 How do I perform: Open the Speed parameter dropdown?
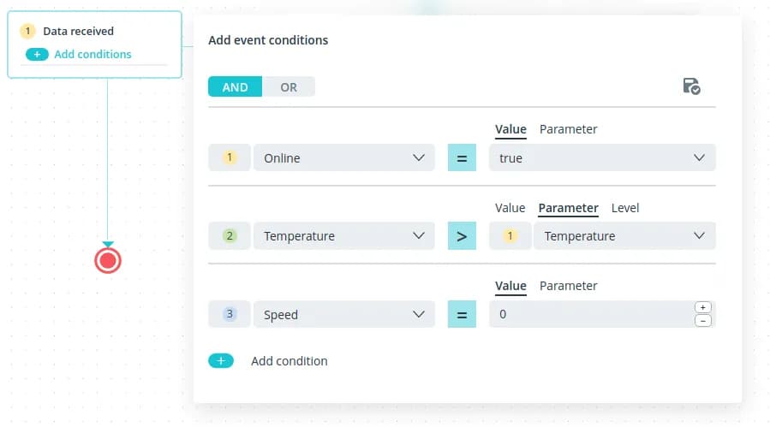(343, 315)
